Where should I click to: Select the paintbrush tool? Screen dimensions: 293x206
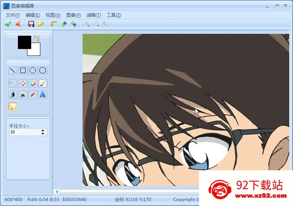point(43,83)
